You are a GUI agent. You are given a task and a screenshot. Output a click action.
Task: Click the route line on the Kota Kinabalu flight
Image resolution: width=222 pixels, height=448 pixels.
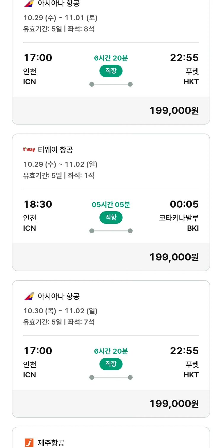coord(111,231)
